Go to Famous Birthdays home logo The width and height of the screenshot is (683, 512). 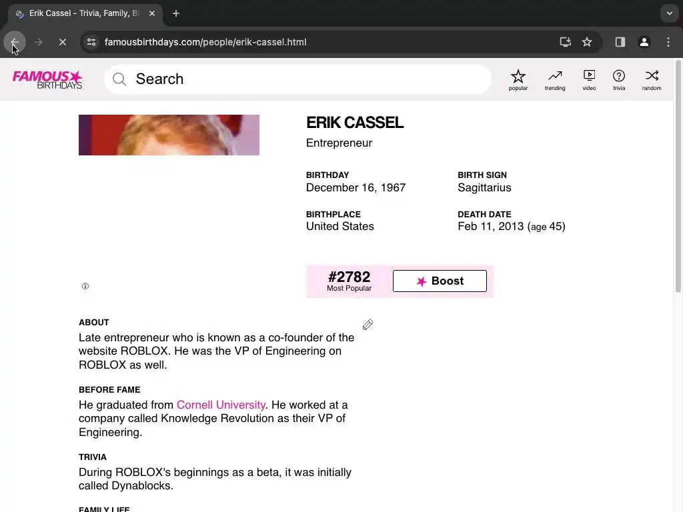47,79
